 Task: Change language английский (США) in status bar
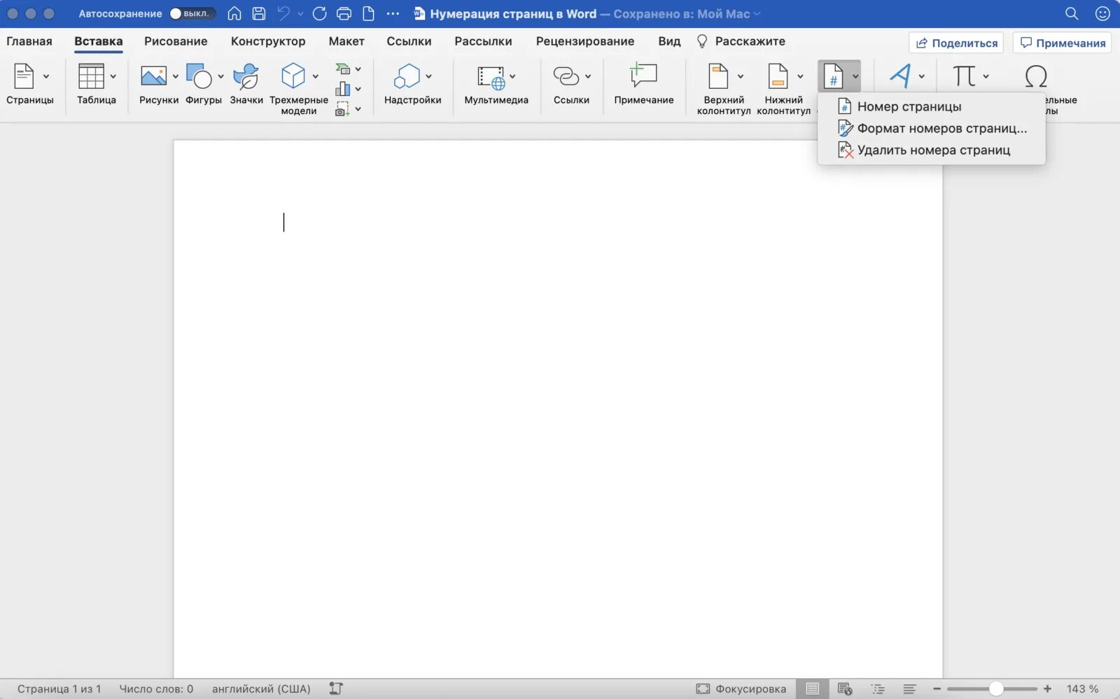tap(261, 689)
